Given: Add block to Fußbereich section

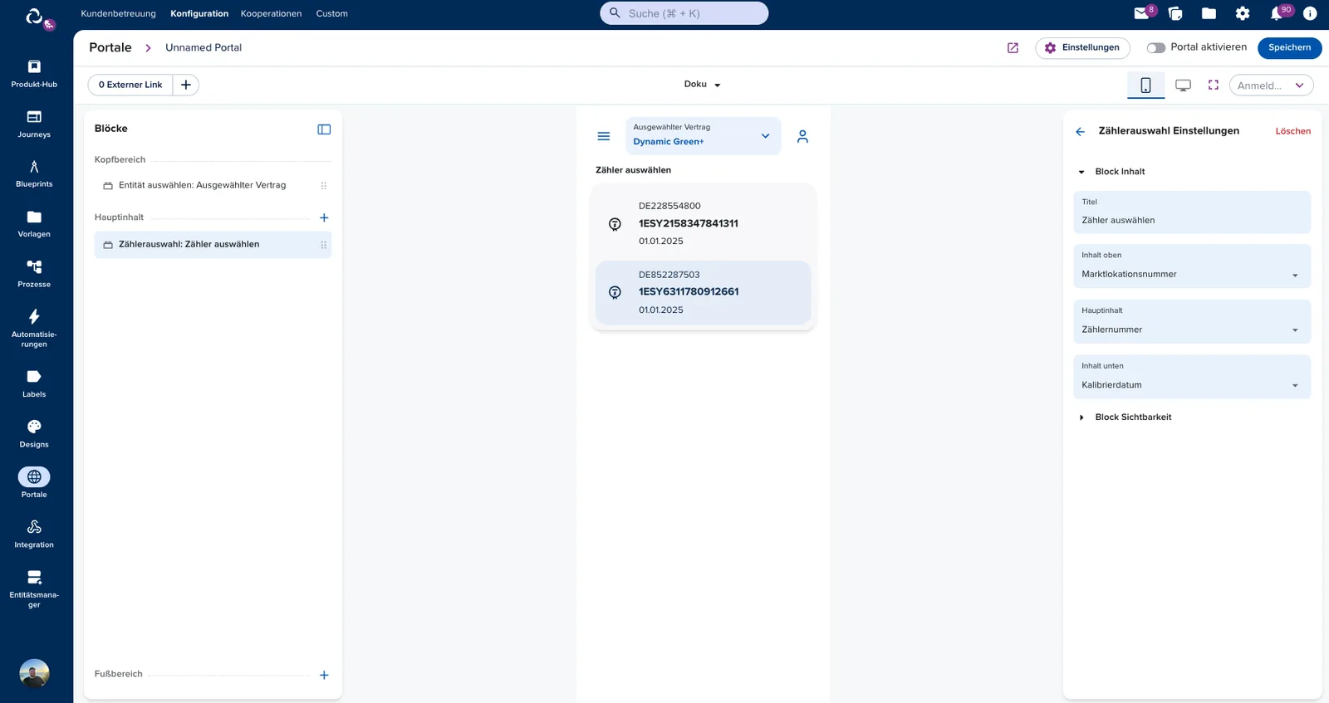Looking at the screenshot, I should point(324,675).
